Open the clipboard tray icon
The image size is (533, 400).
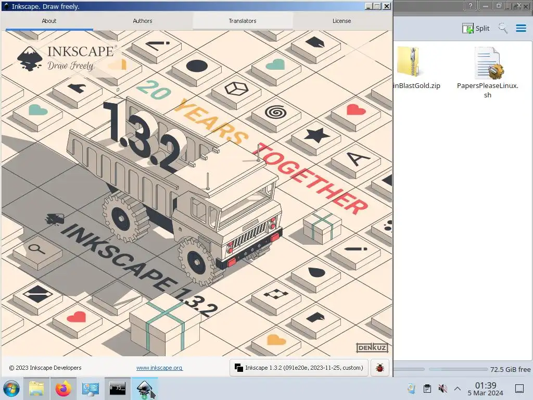click(427, 389)
